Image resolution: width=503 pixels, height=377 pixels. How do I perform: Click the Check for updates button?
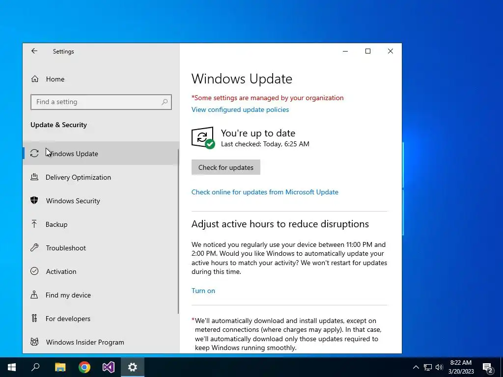click(226, 167)
